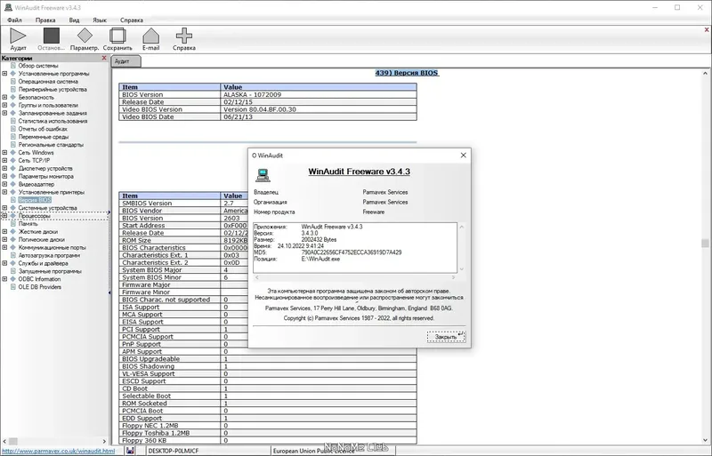Click the MD5 hash line in the dialog

coord(328,252)
